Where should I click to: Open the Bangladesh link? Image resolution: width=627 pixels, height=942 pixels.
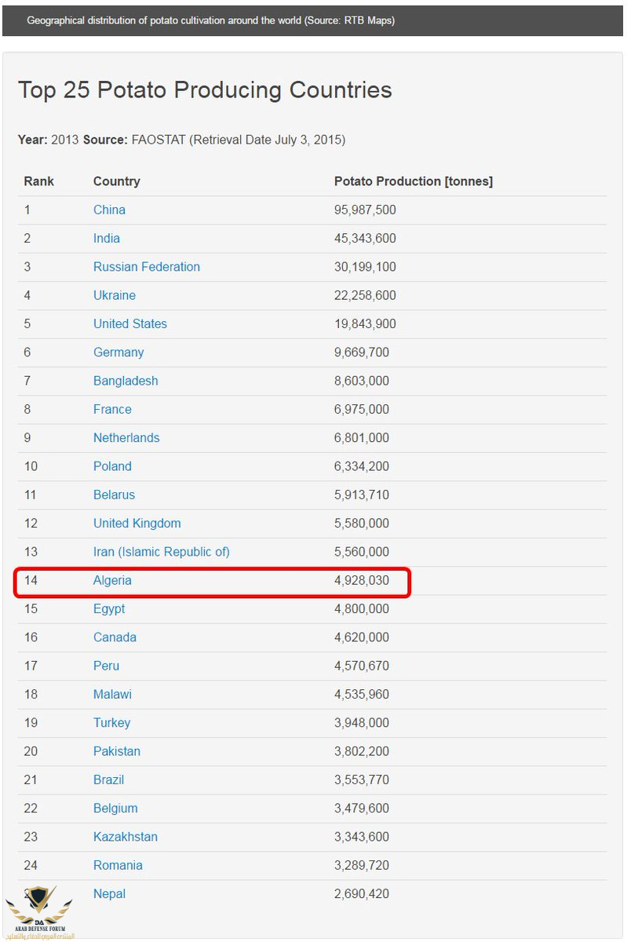(126, 381)
